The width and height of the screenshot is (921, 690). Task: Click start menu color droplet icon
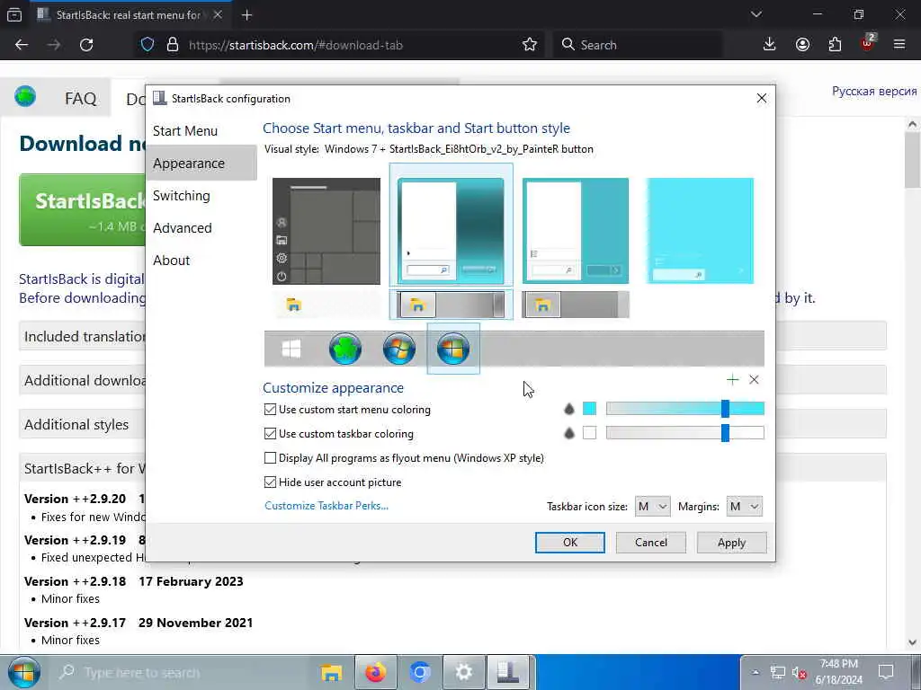(x=568, y=409)
